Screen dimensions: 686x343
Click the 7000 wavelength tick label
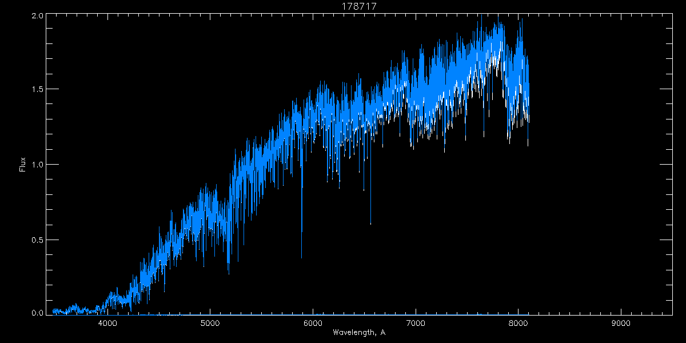416,323
